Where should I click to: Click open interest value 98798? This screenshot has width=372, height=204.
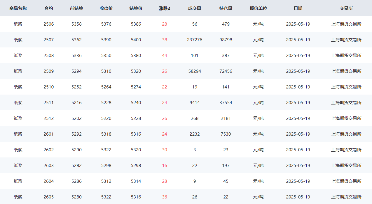point(226,40)
